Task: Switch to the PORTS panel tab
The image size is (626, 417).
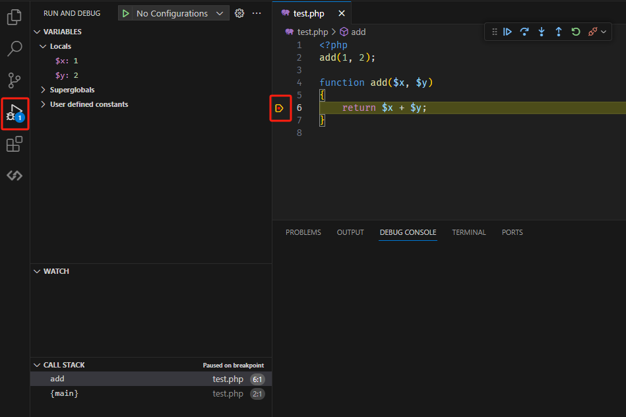Action: click(513, 232)
